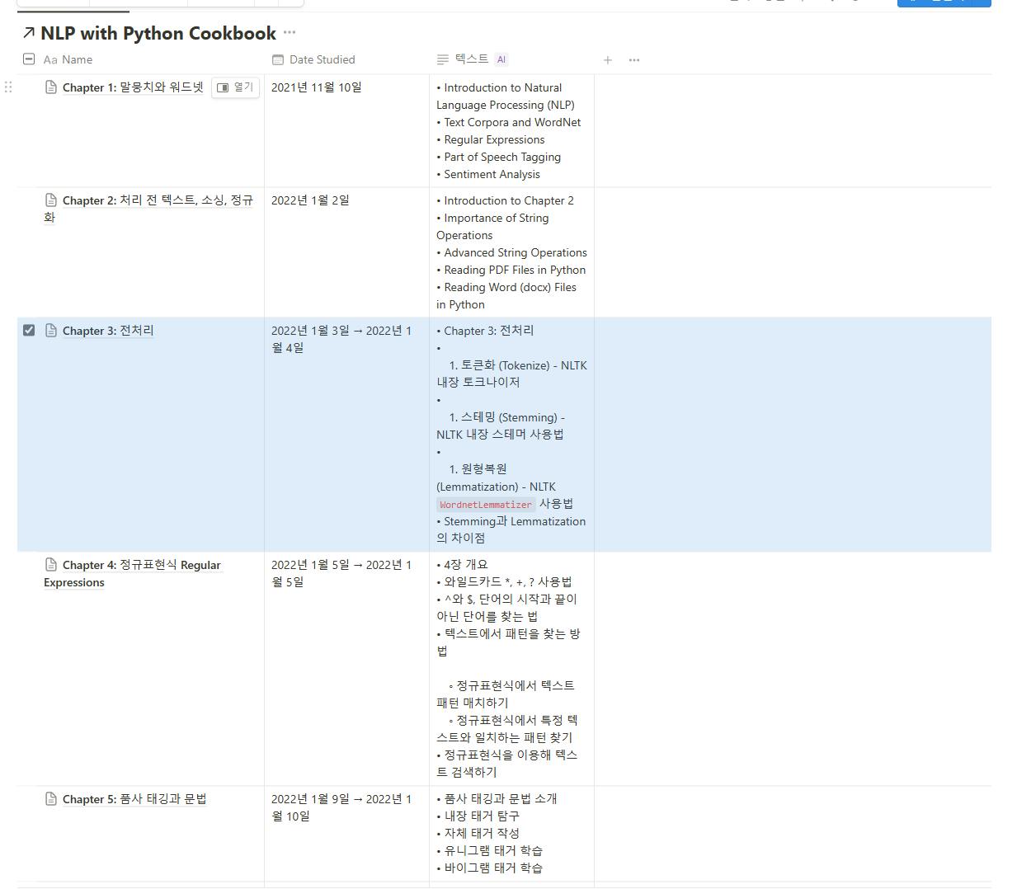Click the text 유니그램 태거 학습
This screenshot has width=1017, height=889.
pyautogui.click(x=493, y=850)
